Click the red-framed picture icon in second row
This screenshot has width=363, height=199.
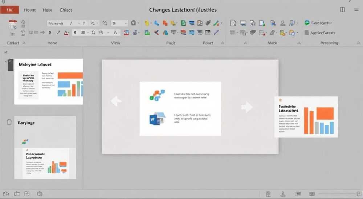(x=126, y=33)
